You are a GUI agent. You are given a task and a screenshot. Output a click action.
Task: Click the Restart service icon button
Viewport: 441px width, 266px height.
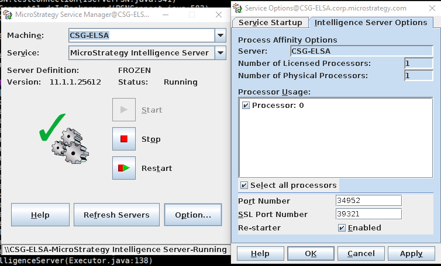tap(123, 168)
